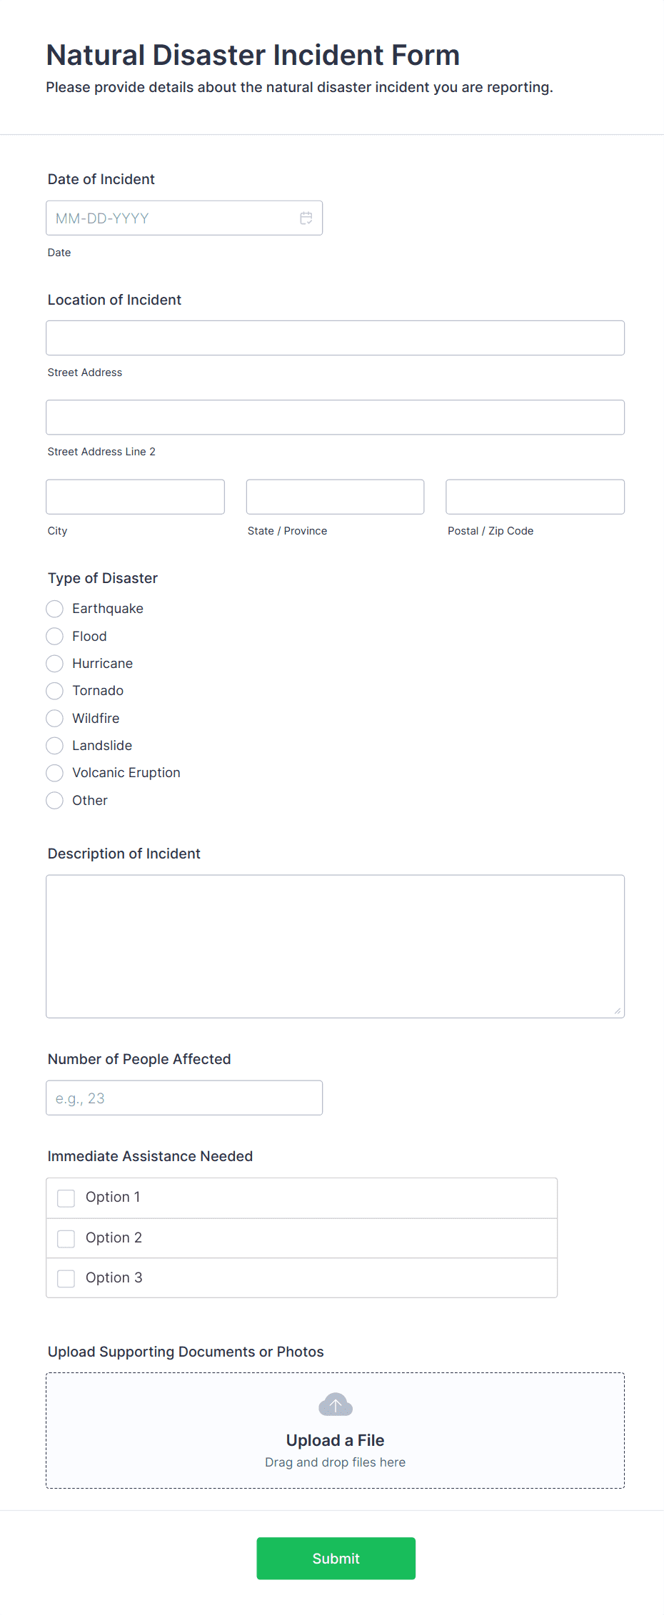Click the Number of People Affected field

pyautogui.click(x=183, y=1098)
